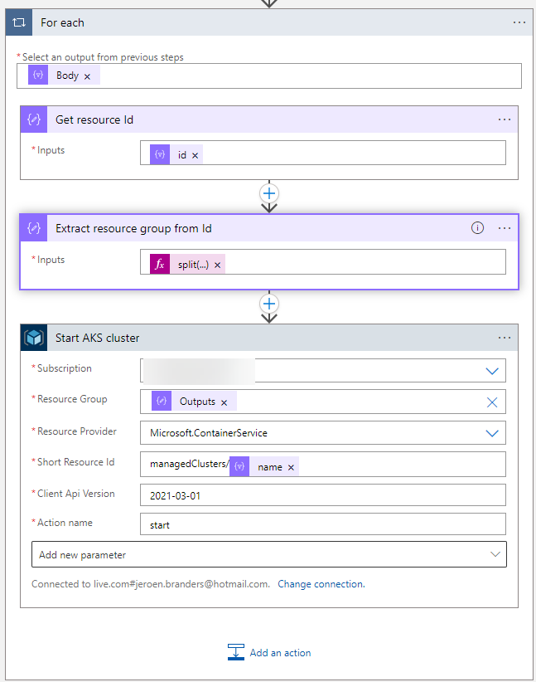
Task: Open Extract resource group ellipsis menu
Action: tap(505, 228)
